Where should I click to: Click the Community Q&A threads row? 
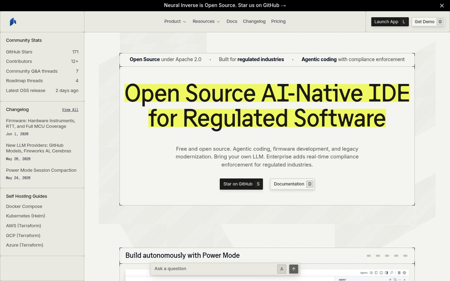coord(42,71)
